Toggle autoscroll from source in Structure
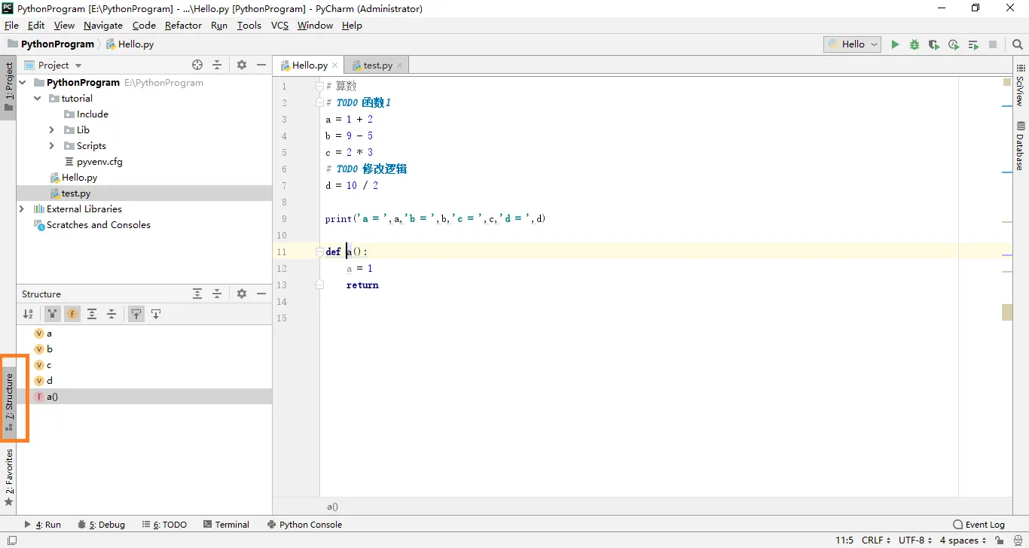The height and width of the screenshot is (548, 1029). (x=156, y=314)
